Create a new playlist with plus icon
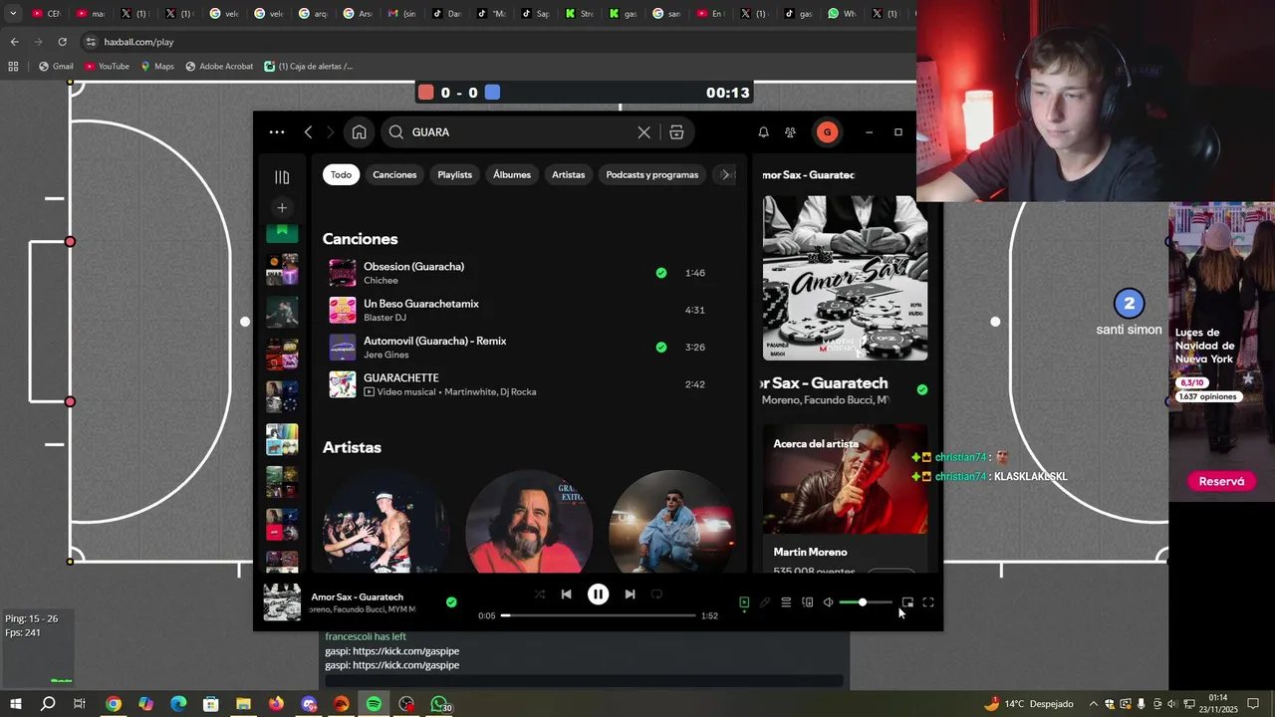This screenshot has height=717, width=1275. tap(282, 207)
